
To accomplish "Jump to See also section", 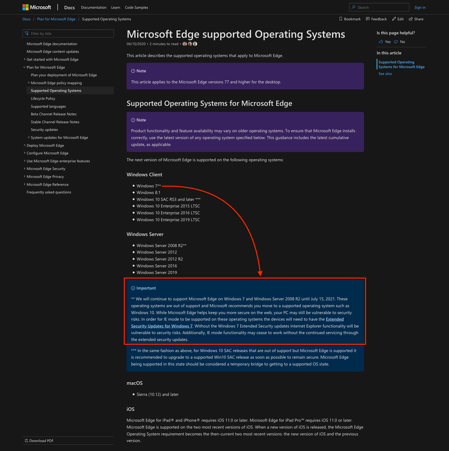I will (385, 74).
